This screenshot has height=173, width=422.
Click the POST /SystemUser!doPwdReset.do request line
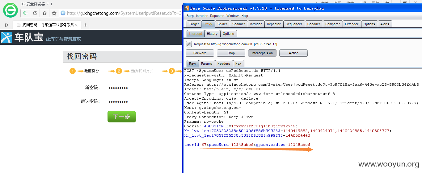(232, 71)
